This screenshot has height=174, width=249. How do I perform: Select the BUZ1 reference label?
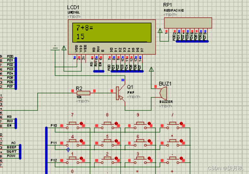click(x=165, y=84)
